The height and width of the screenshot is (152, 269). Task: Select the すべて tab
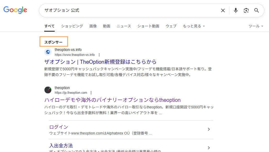pyautogui.click(x=49, y=26)
